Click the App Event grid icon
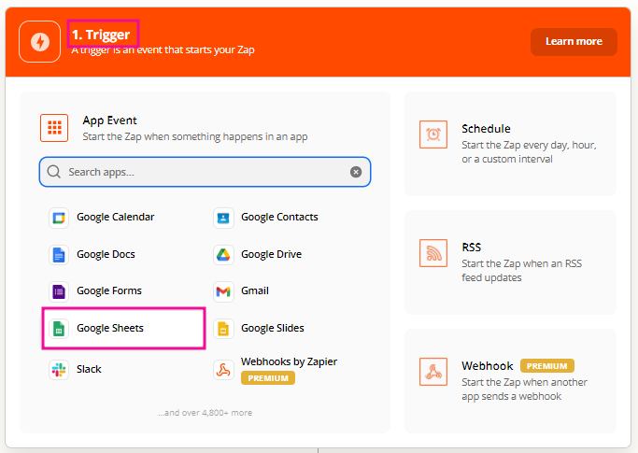 55,128
